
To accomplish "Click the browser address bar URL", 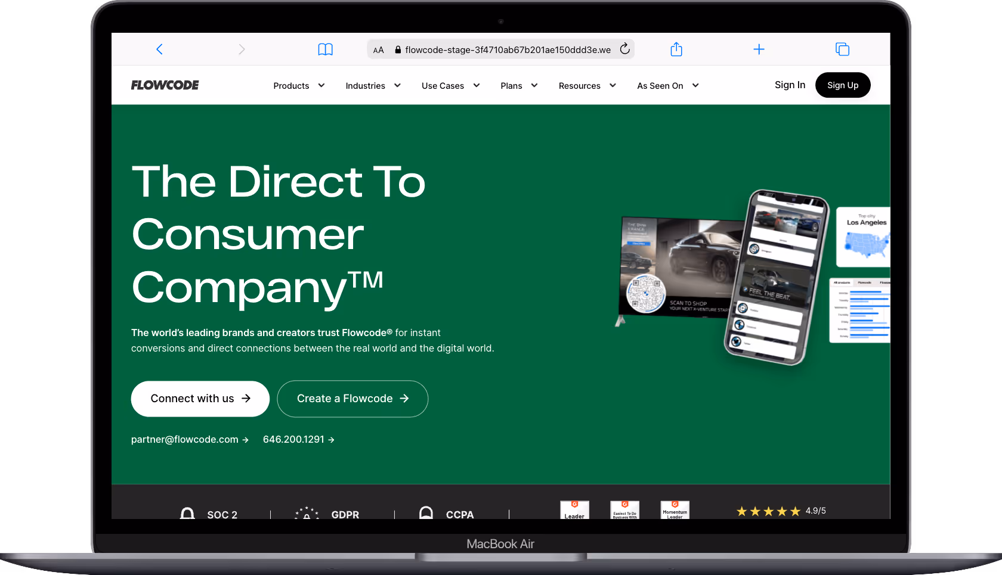I will (x=508, y=50).
